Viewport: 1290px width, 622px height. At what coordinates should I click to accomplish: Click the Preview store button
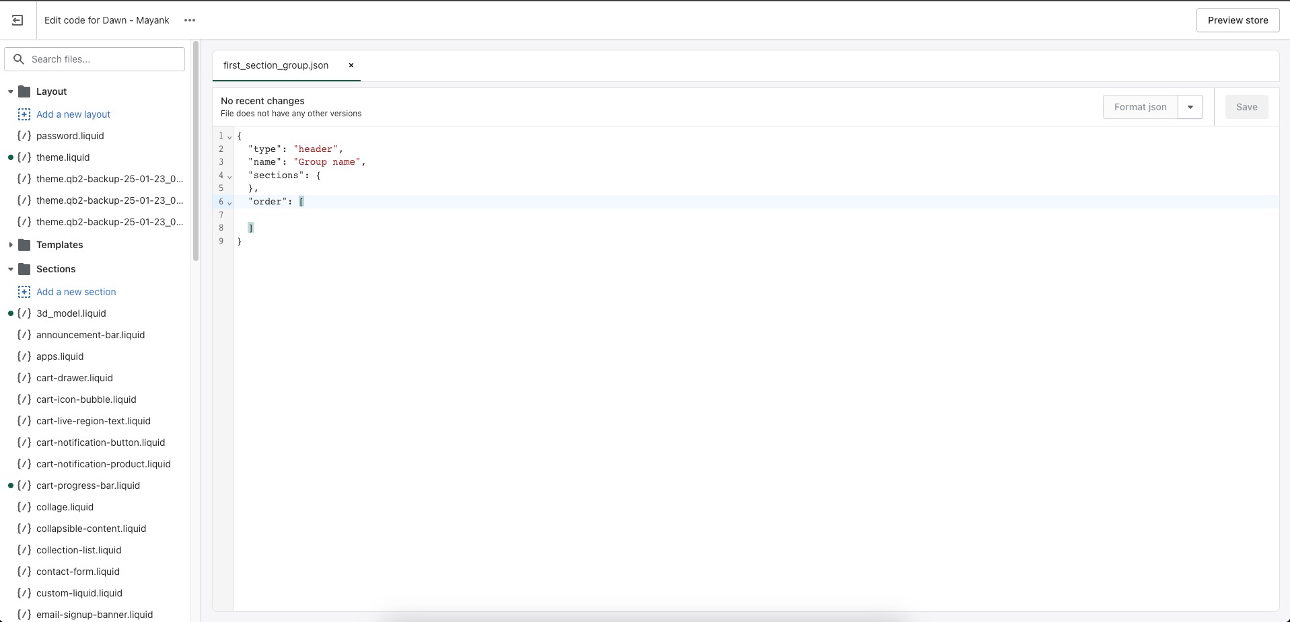click(x=1237, y=20)
